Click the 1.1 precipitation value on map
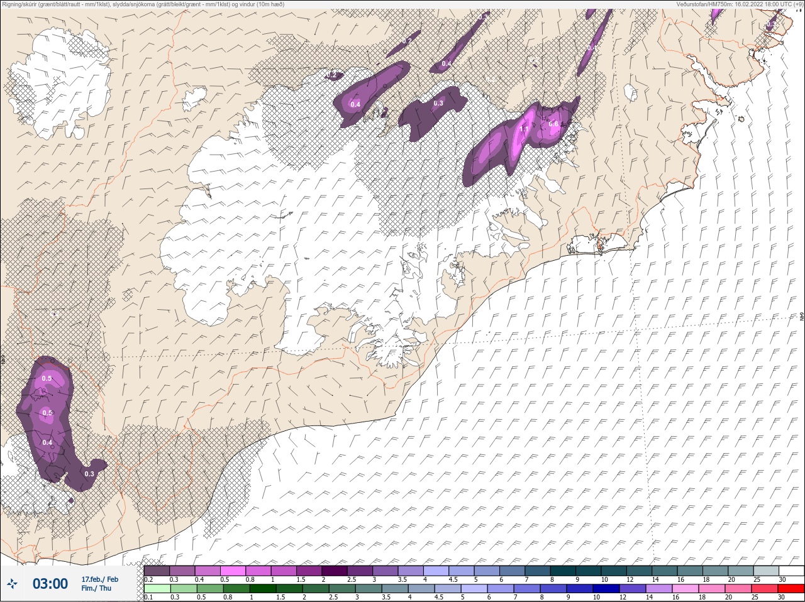 (524, 129)
